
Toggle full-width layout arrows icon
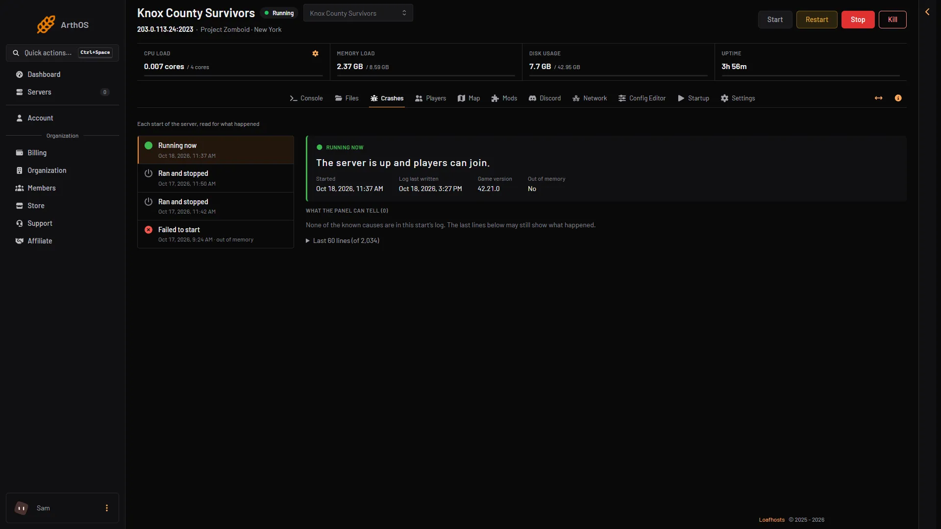[x=878, y=98]
